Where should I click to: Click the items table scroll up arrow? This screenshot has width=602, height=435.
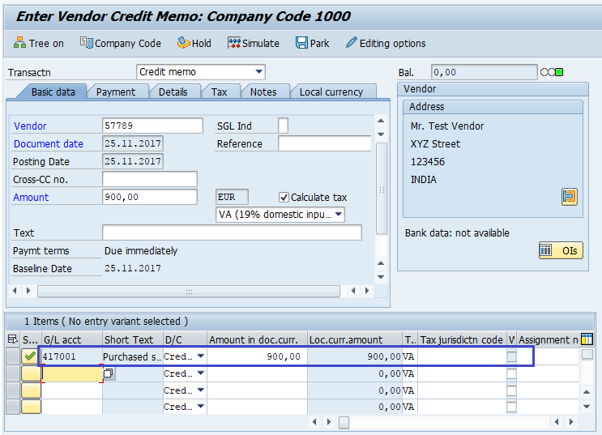[587, 391]
